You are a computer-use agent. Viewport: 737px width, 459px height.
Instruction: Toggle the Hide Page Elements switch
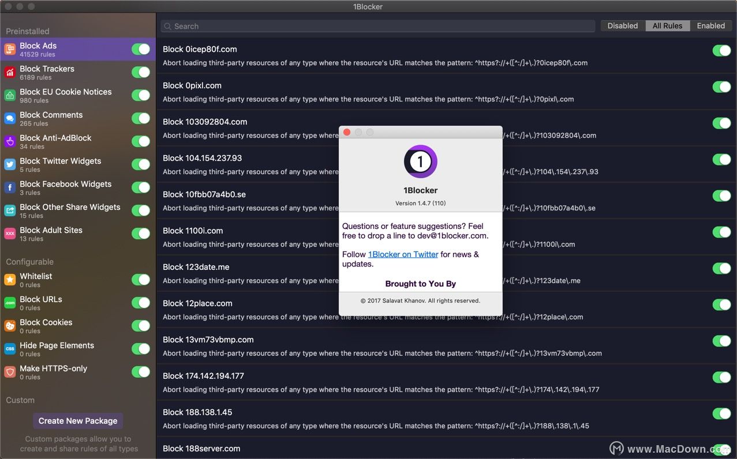[x=141, y=349]
